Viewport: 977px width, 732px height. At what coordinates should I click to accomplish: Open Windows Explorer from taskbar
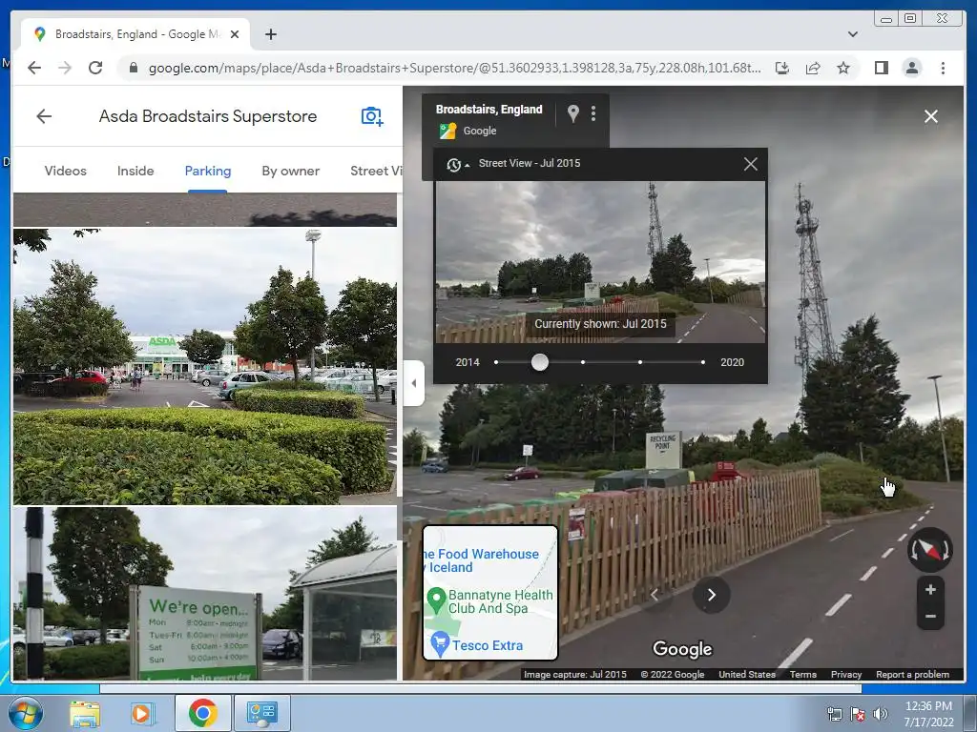tap(85, 713)
